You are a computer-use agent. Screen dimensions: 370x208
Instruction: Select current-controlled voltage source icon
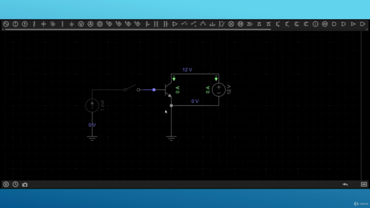[128, 24]
